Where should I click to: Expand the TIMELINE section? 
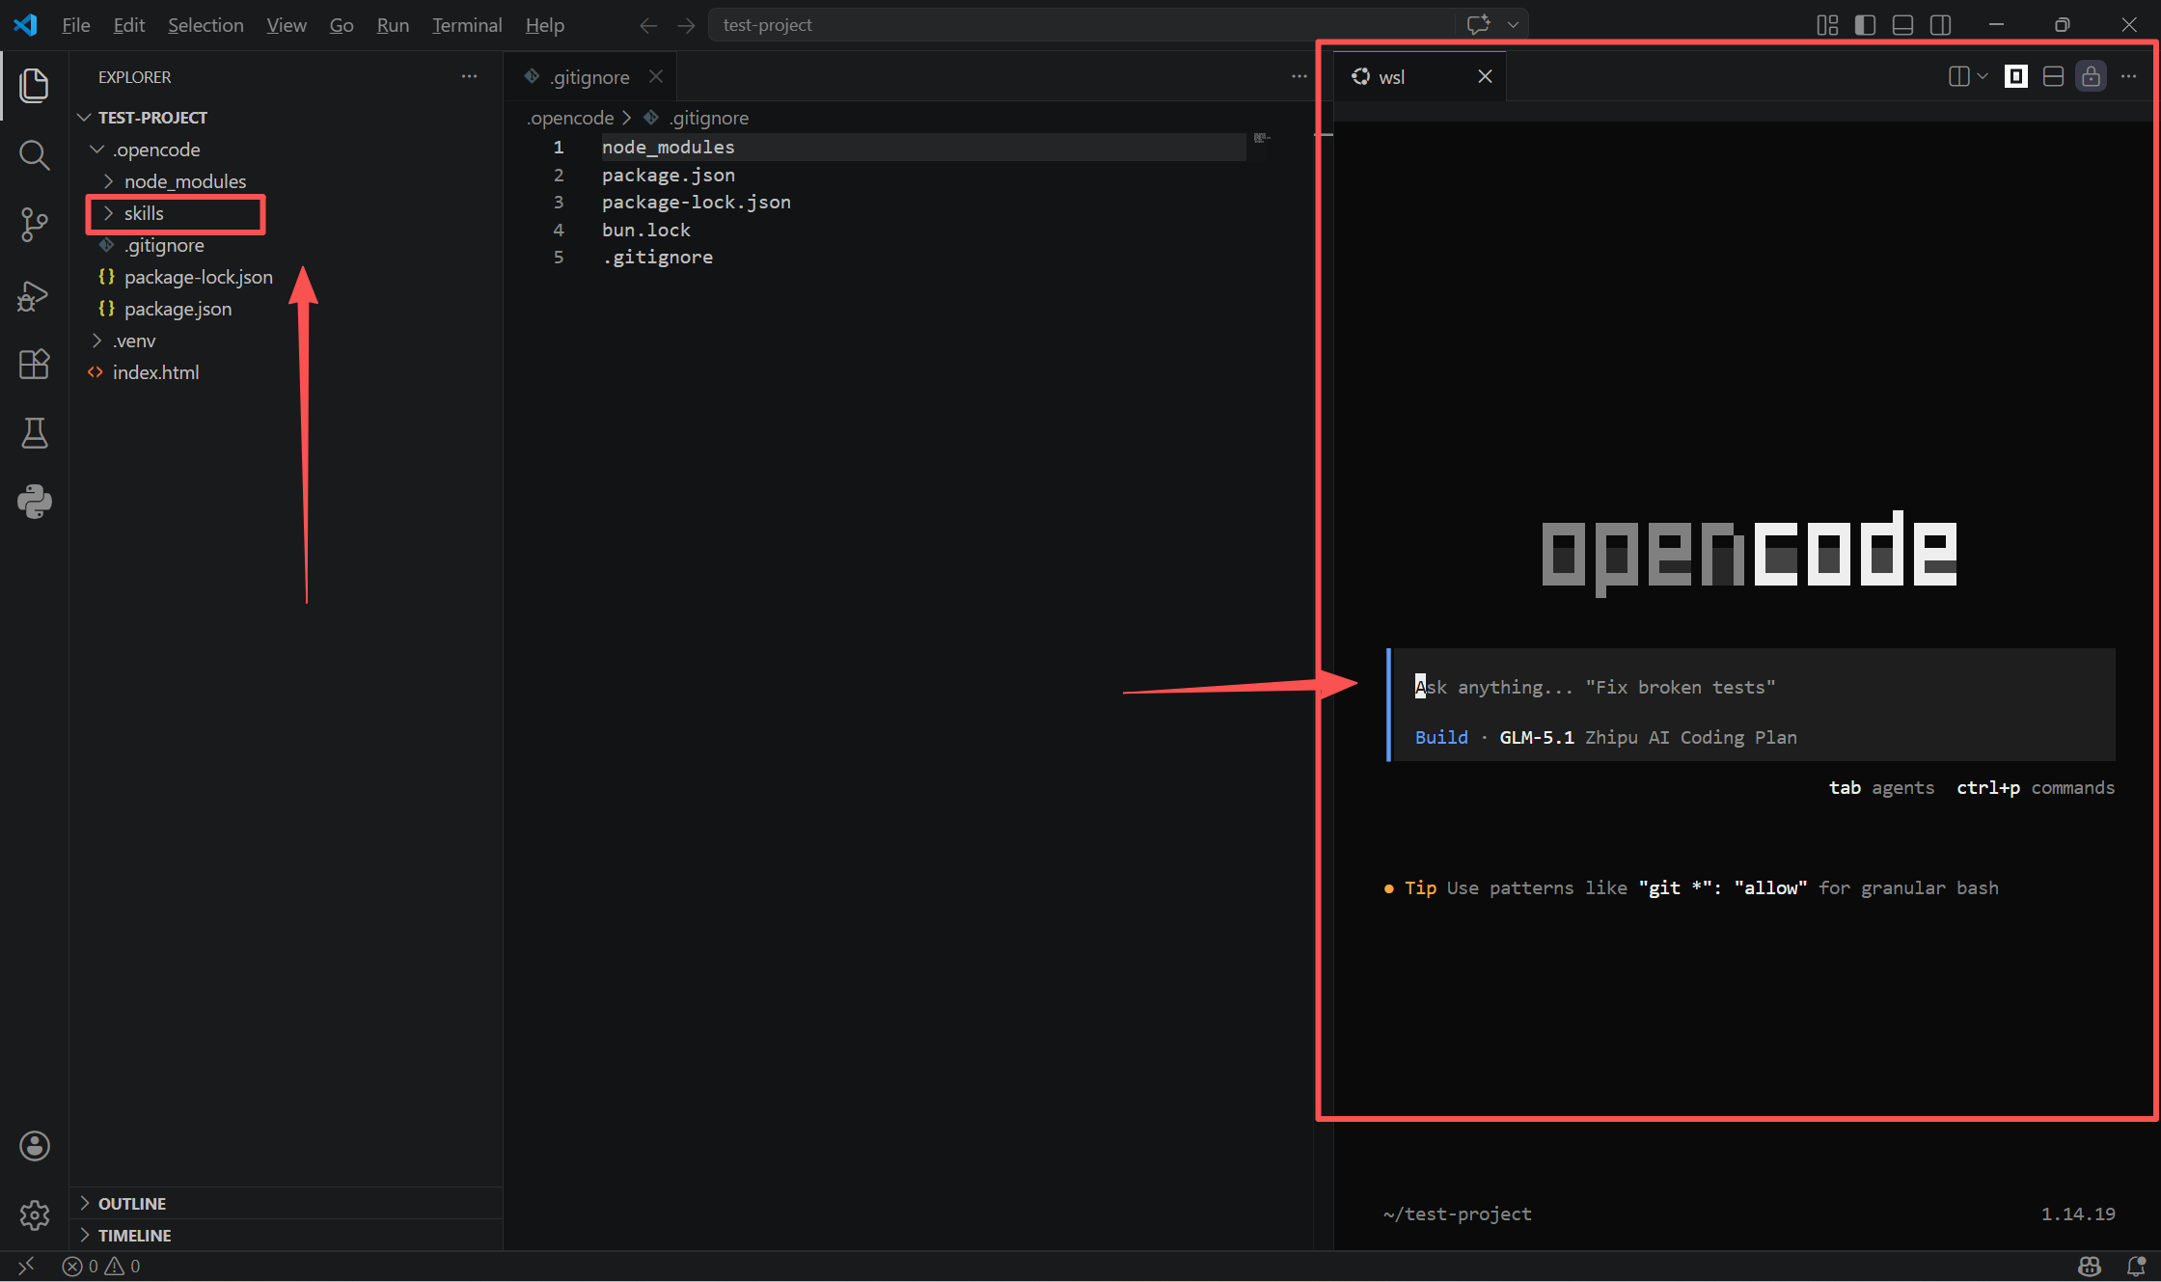(85, 1235)
